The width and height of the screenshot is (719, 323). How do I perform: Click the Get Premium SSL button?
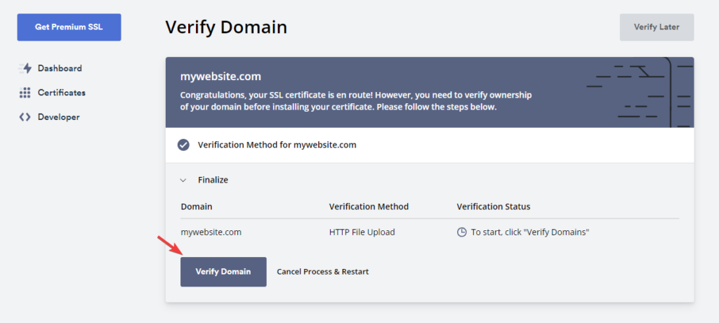click(x=69, y=27)
